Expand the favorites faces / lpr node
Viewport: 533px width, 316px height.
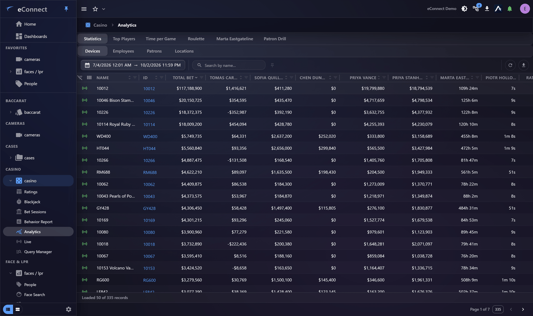tap(11, 72)
